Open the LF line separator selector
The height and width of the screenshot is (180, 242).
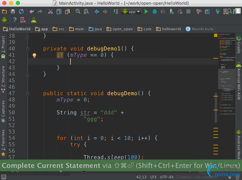[x=153, y=177]
